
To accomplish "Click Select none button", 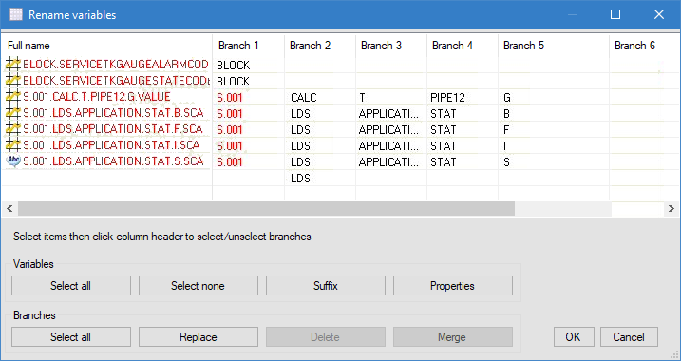I will pyautogui.click(x=199, y=286).
